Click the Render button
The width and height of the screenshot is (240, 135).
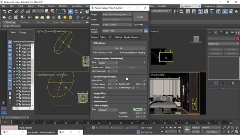[x=140, y=17]
